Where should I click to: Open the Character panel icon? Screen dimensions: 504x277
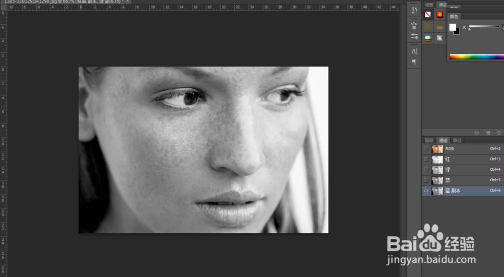pos(414,51)
